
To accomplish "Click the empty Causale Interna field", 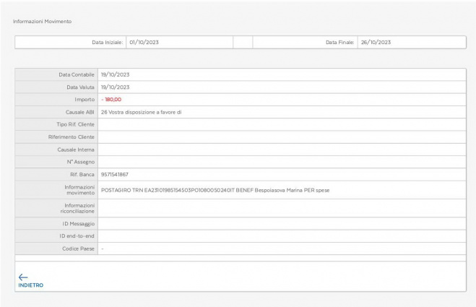I will click(282, 149).
